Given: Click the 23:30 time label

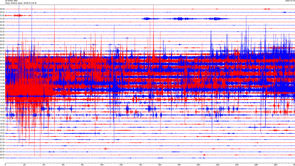Looking at the screenshot, I should pos(2,158).
